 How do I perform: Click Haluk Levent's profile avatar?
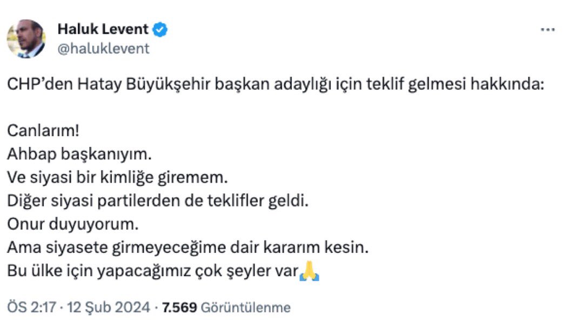pyautogui.click(x=26, y=39)
